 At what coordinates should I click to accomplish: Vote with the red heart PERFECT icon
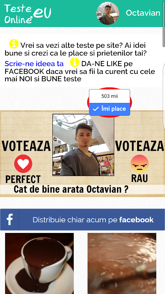(x=23, y=164)
